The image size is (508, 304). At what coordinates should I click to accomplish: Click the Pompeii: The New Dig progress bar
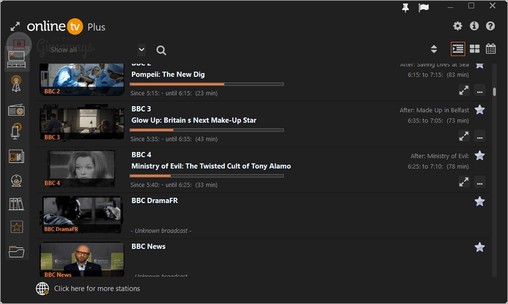[206, 84]
